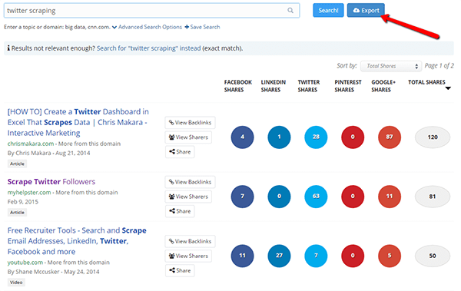Open myhelpster.com domain link
461x291 pixels.
click(x=29, y=193)
